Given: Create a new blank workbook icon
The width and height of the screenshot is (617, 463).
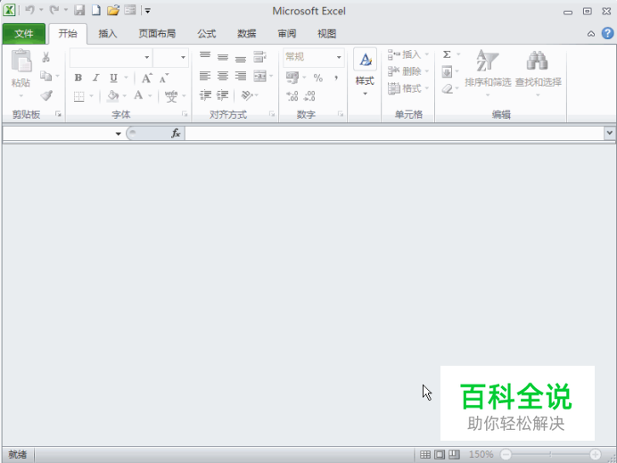Looking at the screenshot, I should point(96,10).
